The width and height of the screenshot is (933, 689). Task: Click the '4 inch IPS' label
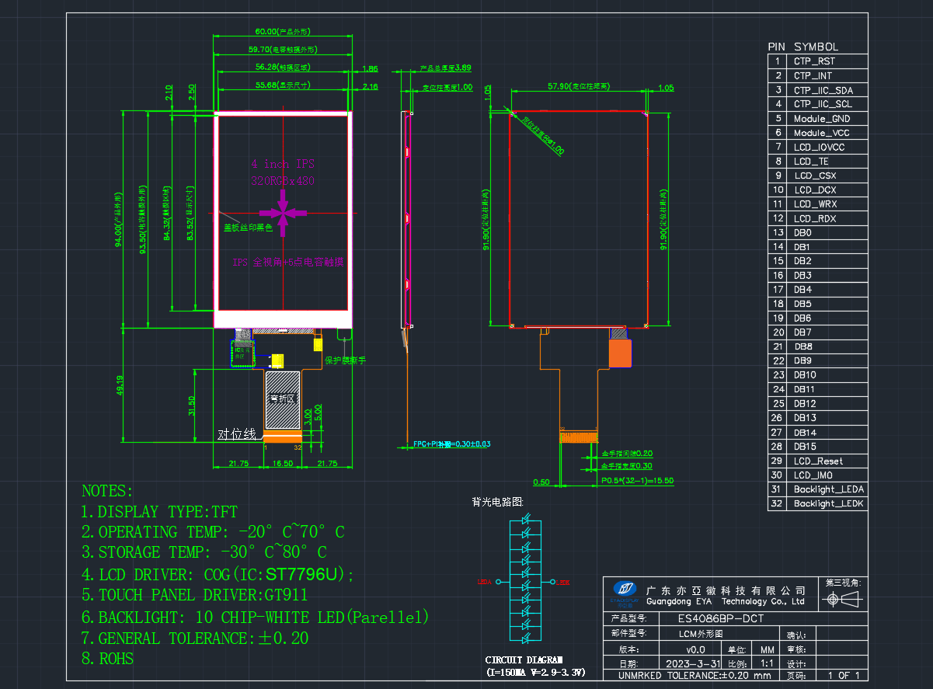tap(283, 164)
